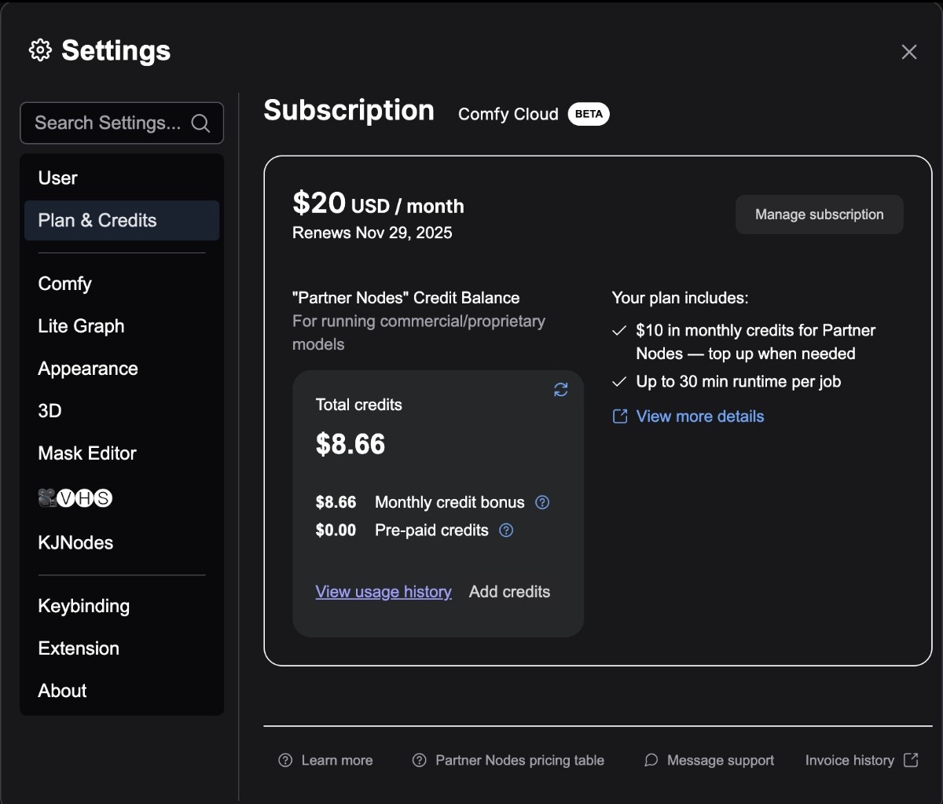Select the Plan & Credits section
Image resolution: width=943 pixels, height=804 pixels.
[x=97, y=220]
